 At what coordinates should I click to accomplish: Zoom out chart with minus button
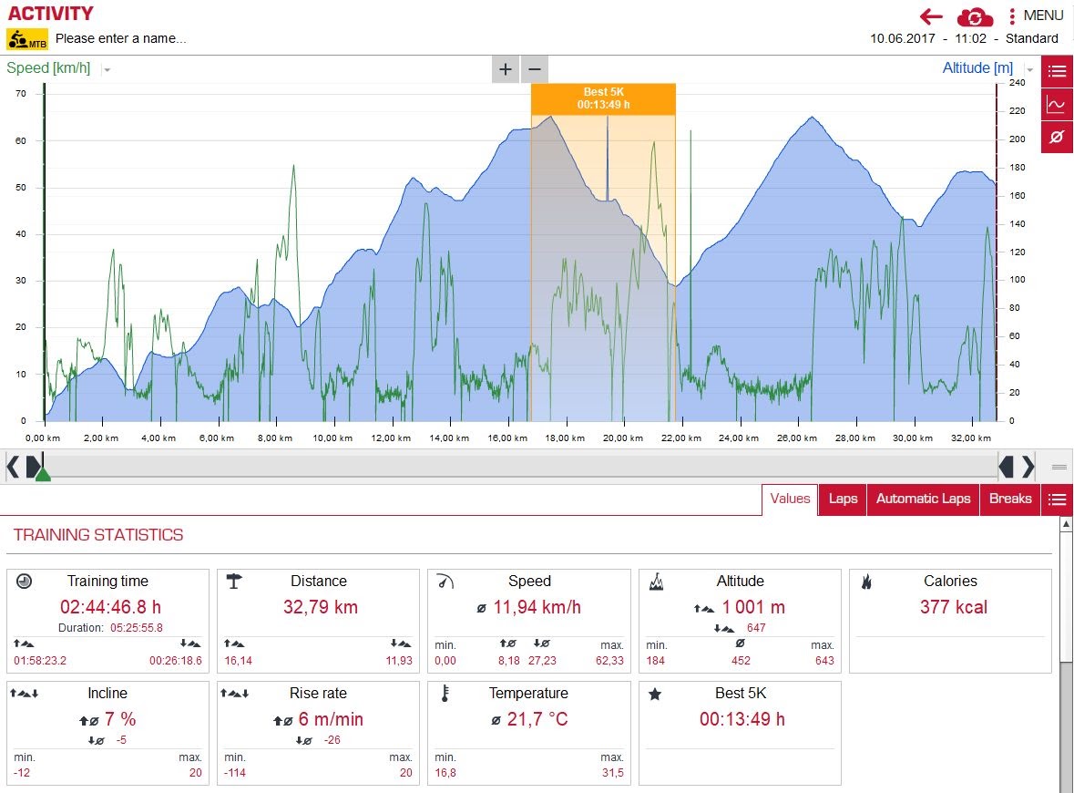pyautogui.click(x=535, y=69)
